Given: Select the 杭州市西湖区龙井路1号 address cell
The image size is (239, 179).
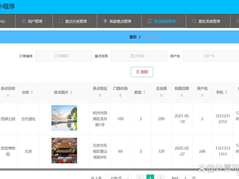Looking at the screenshot, I should pyautogui.click(x=100, y=119).
